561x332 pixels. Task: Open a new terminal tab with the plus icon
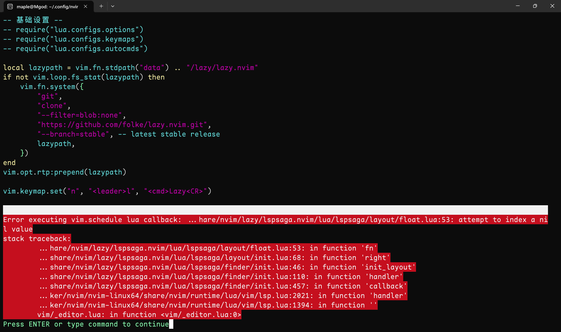point(101,6)
